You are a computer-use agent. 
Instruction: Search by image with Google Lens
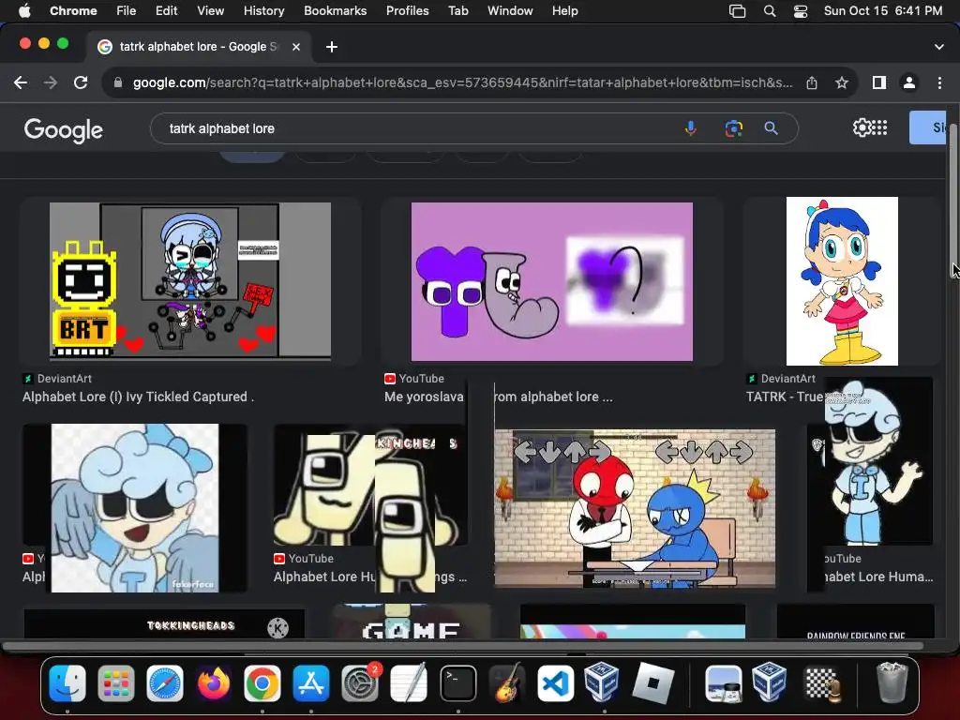click(x=733, y=128)
